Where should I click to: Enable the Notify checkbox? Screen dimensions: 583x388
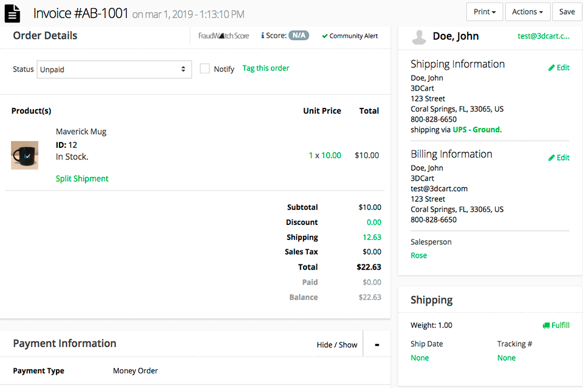pos(205,69)
